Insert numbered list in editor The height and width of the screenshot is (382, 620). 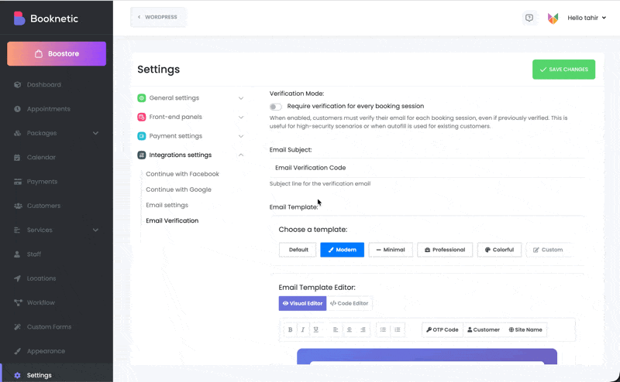[x=398, y=329]
